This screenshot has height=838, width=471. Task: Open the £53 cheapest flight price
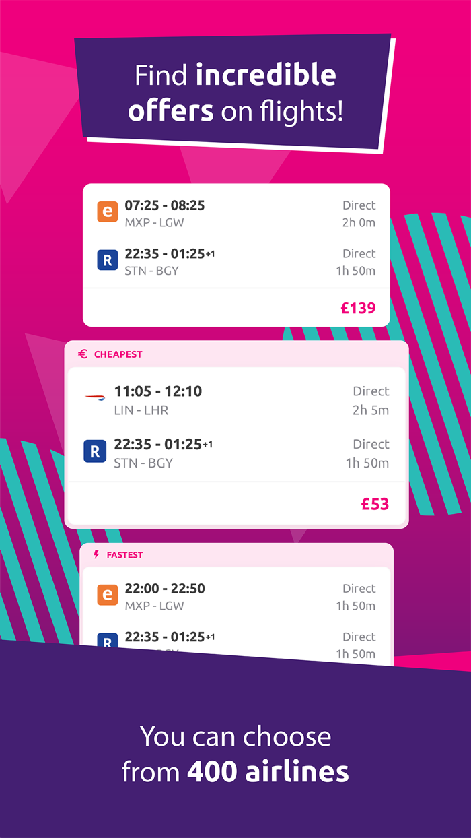pyautogui.click(x=374, y=503)
